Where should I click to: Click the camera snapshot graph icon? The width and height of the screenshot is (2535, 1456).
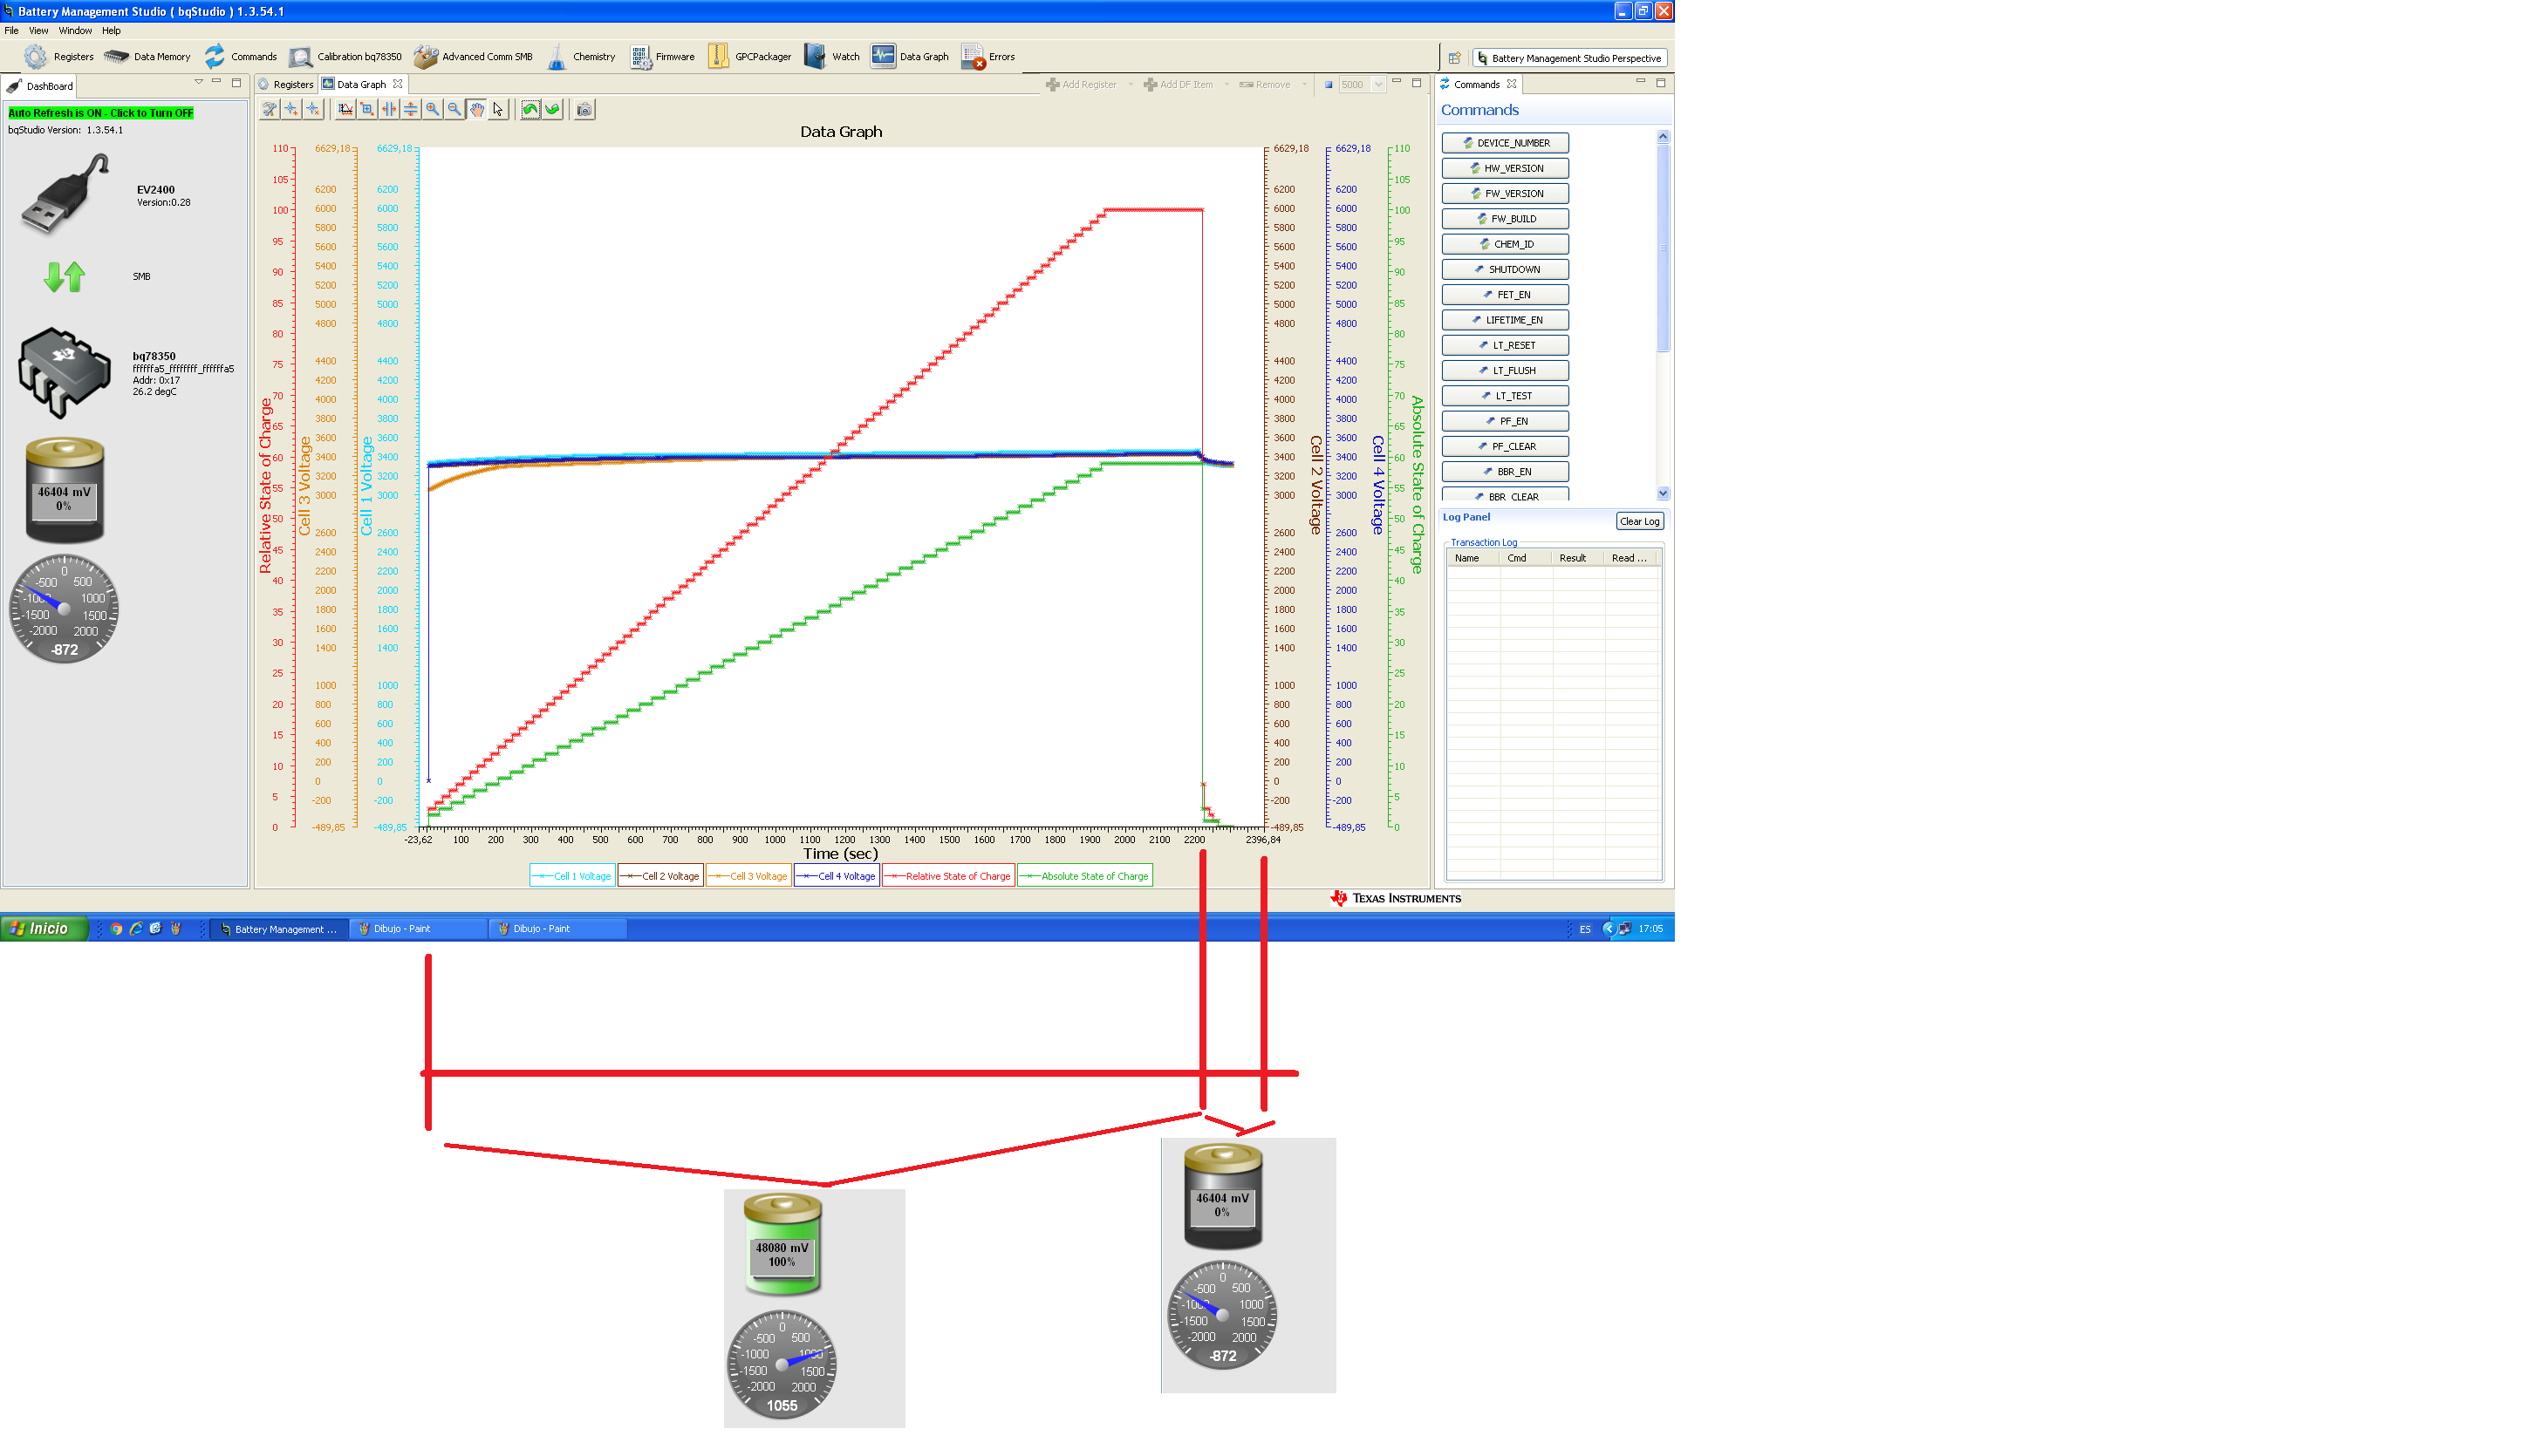(585, 109)
